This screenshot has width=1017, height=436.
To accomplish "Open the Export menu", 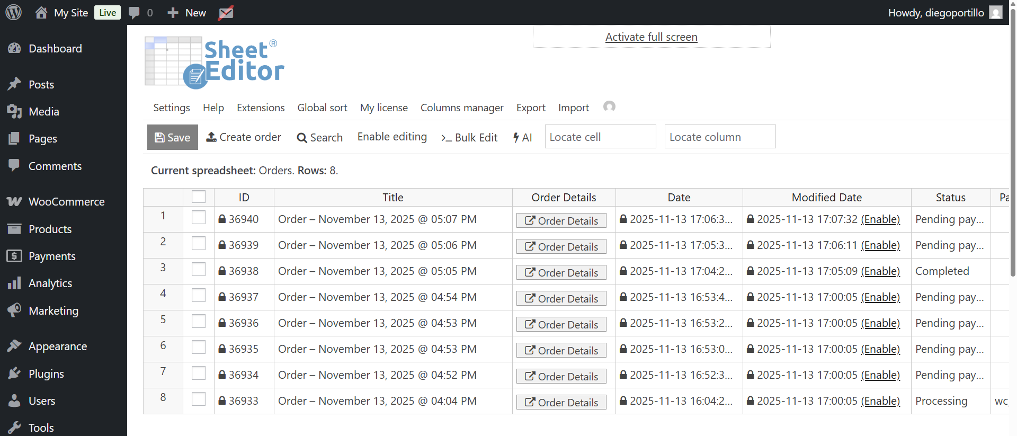I will (531, 108).
